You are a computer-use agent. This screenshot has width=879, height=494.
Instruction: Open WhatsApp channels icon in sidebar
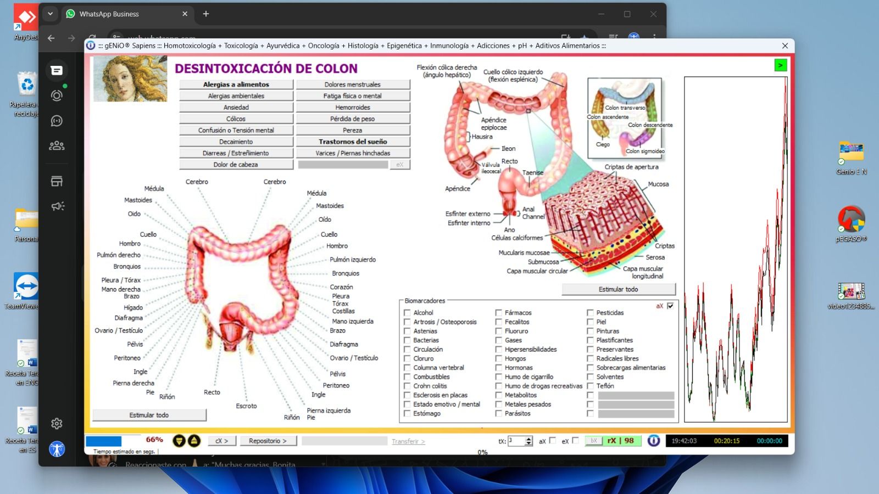[x=57, y=121]
